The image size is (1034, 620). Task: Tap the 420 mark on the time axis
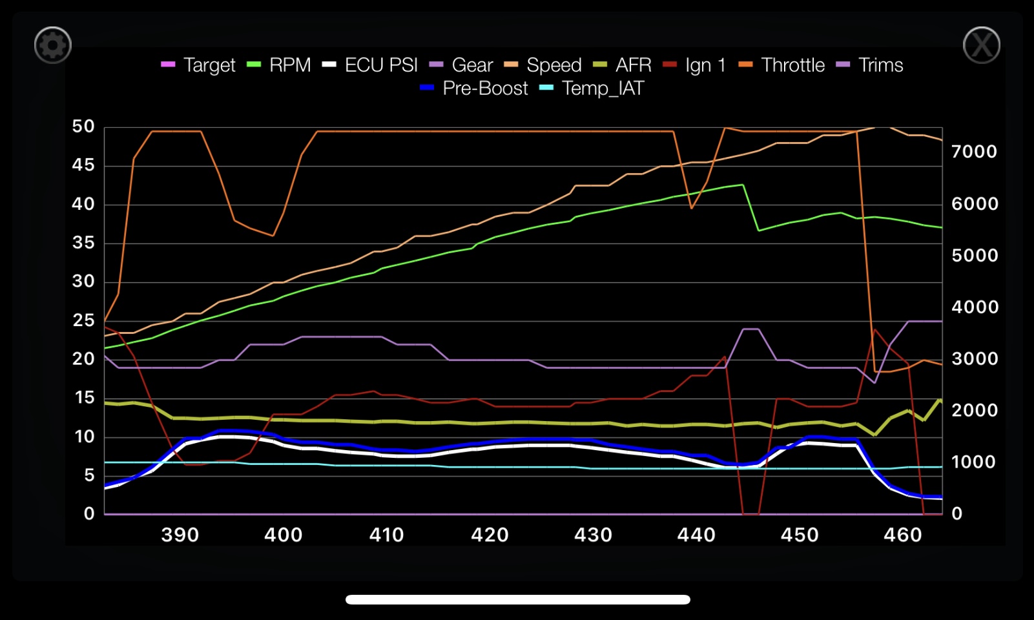click(x=490, y=535)
